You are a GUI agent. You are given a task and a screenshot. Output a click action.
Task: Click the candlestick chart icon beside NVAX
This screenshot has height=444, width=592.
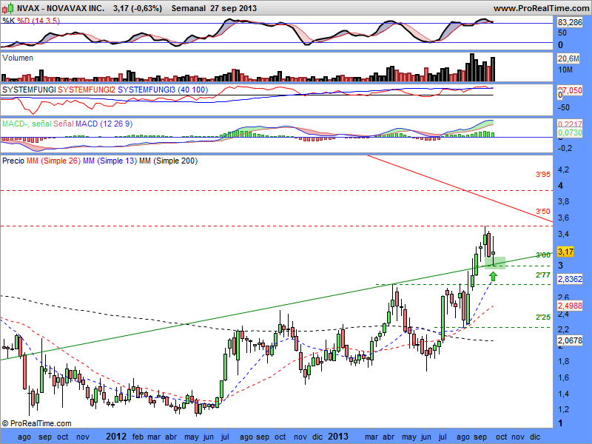[8, 7]
